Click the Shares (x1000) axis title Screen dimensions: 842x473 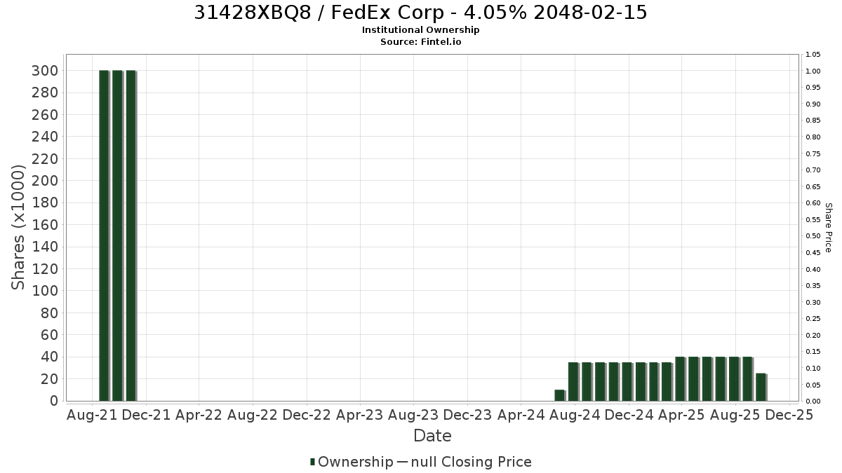tap(19, 227)
